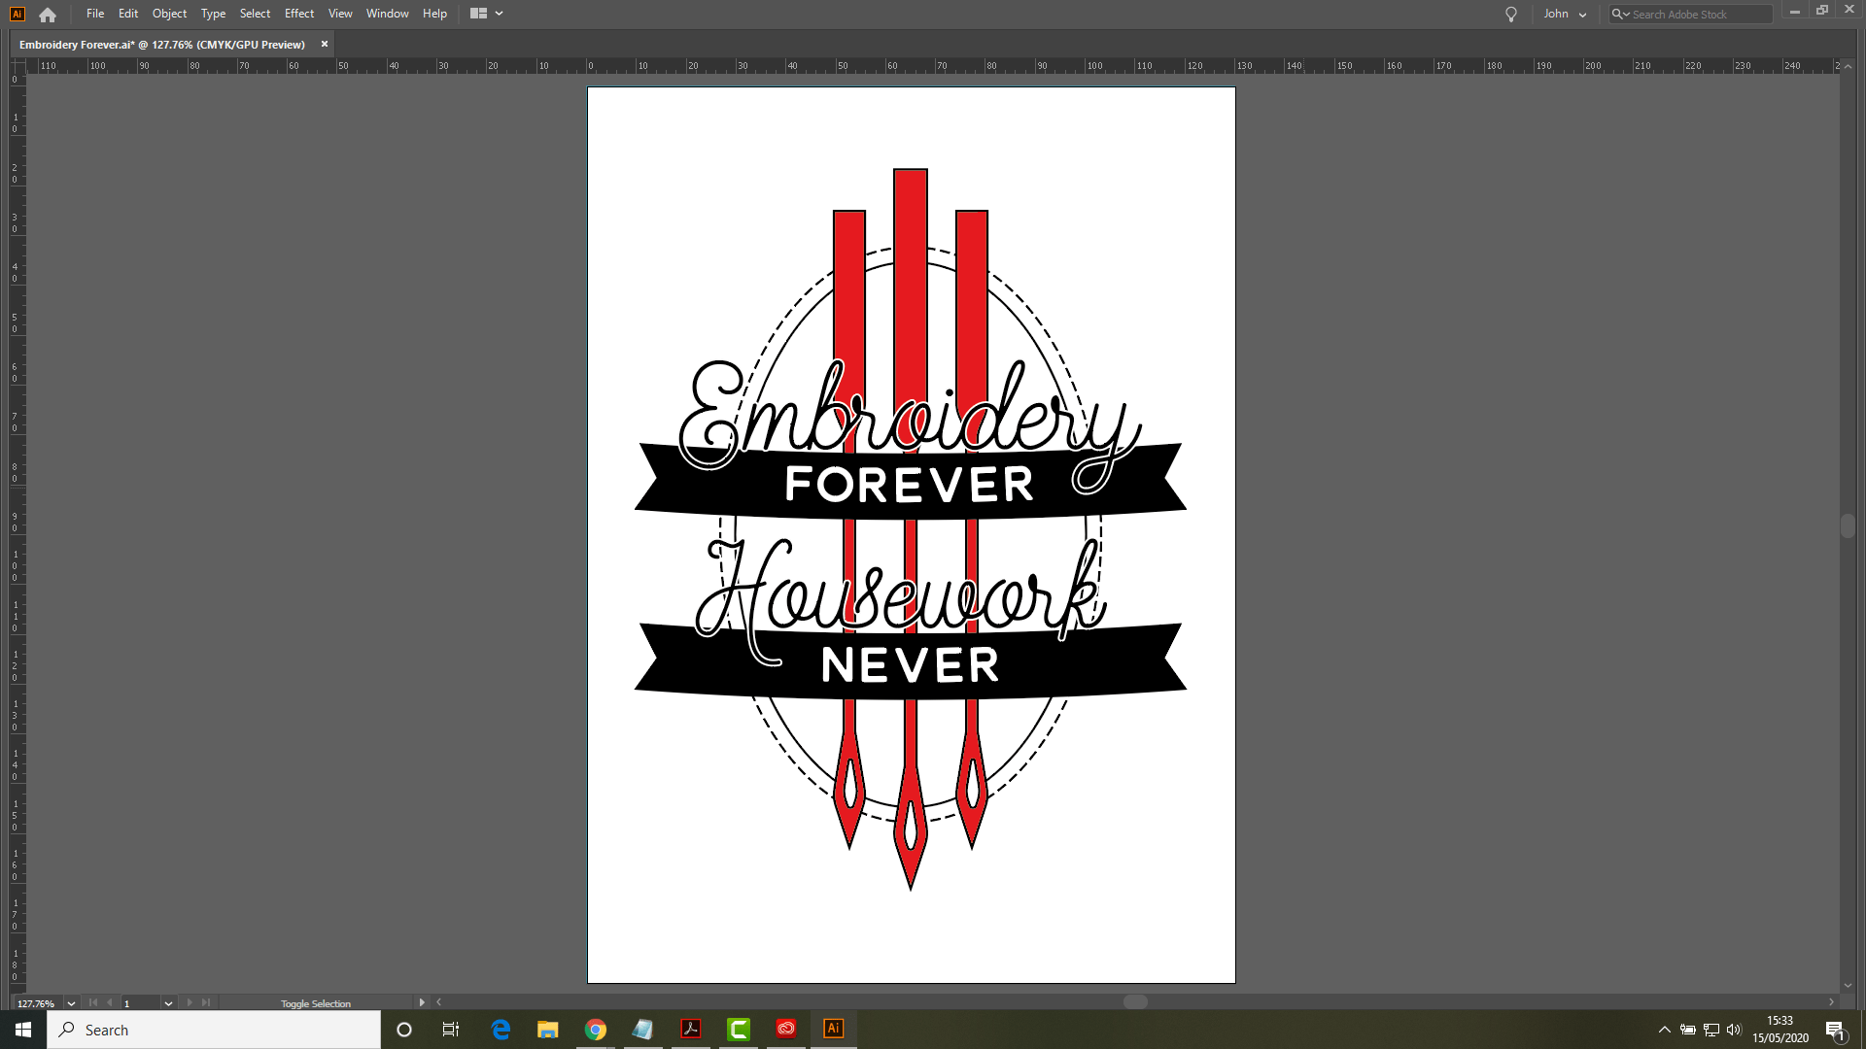The width and height of the screenshot is (1866, 1049).
Task: Open the Discover lightbulb icon
Action: point(1510,15)
